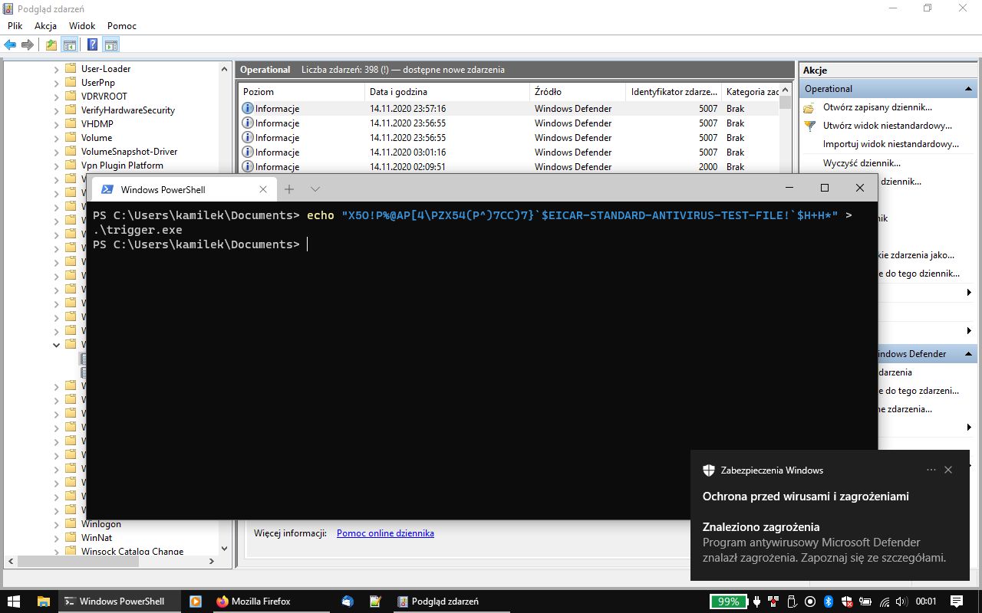Expand the VHDMP tree node
982x613 pixels.
(x=57, y=124)
